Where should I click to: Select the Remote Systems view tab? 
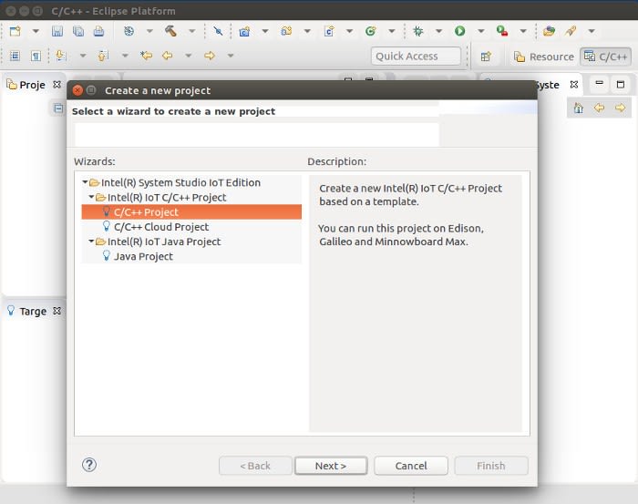click(548, 85)
